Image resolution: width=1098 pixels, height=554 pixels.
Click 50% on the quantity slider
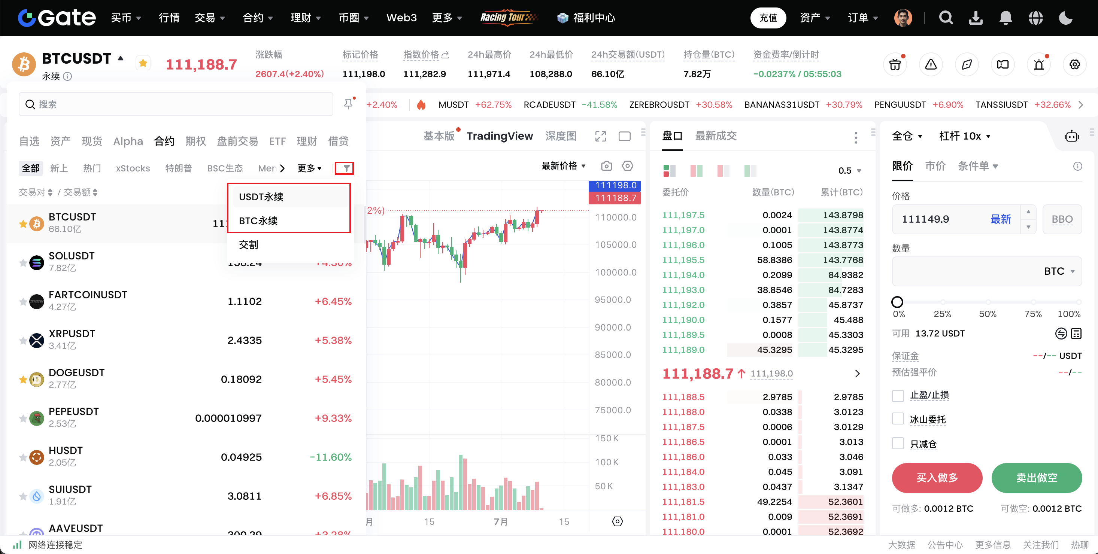click(987, 302)
